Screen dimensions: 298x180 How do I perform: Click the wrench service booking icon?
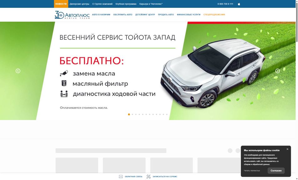point(148,177)
